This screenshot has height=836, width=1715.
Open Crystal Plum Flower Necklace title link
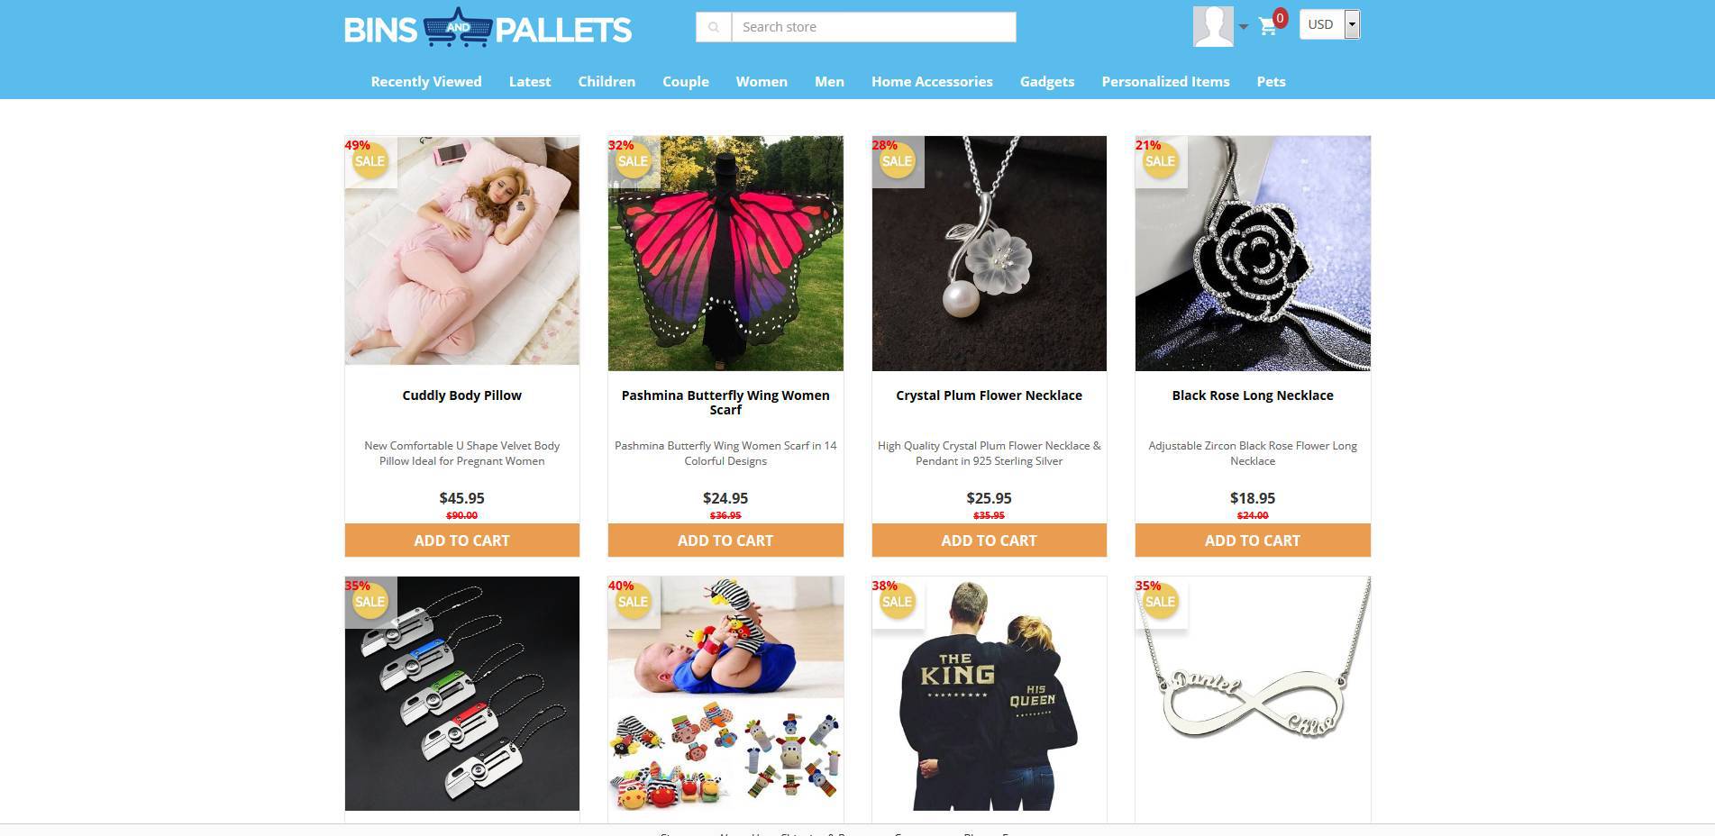(989, 395)
